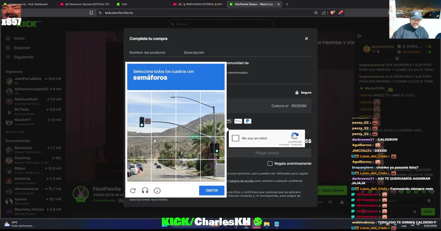Screen dimensions: 441x231
Task: Open the chat emoji picker icon
Action: pos(429,201)
